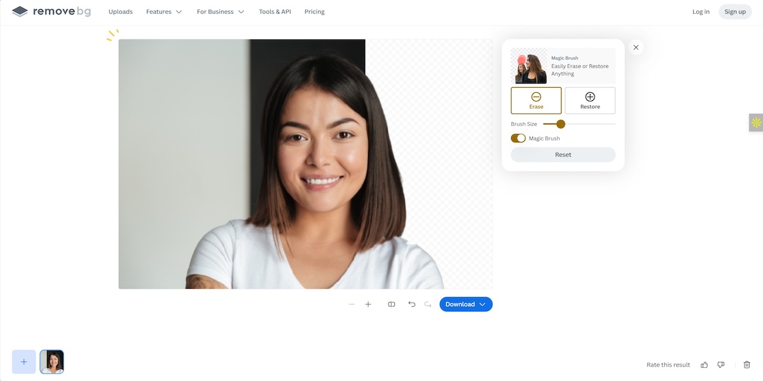
Task: Open the For Business dropdown
Action: click(x=219, y=11)
